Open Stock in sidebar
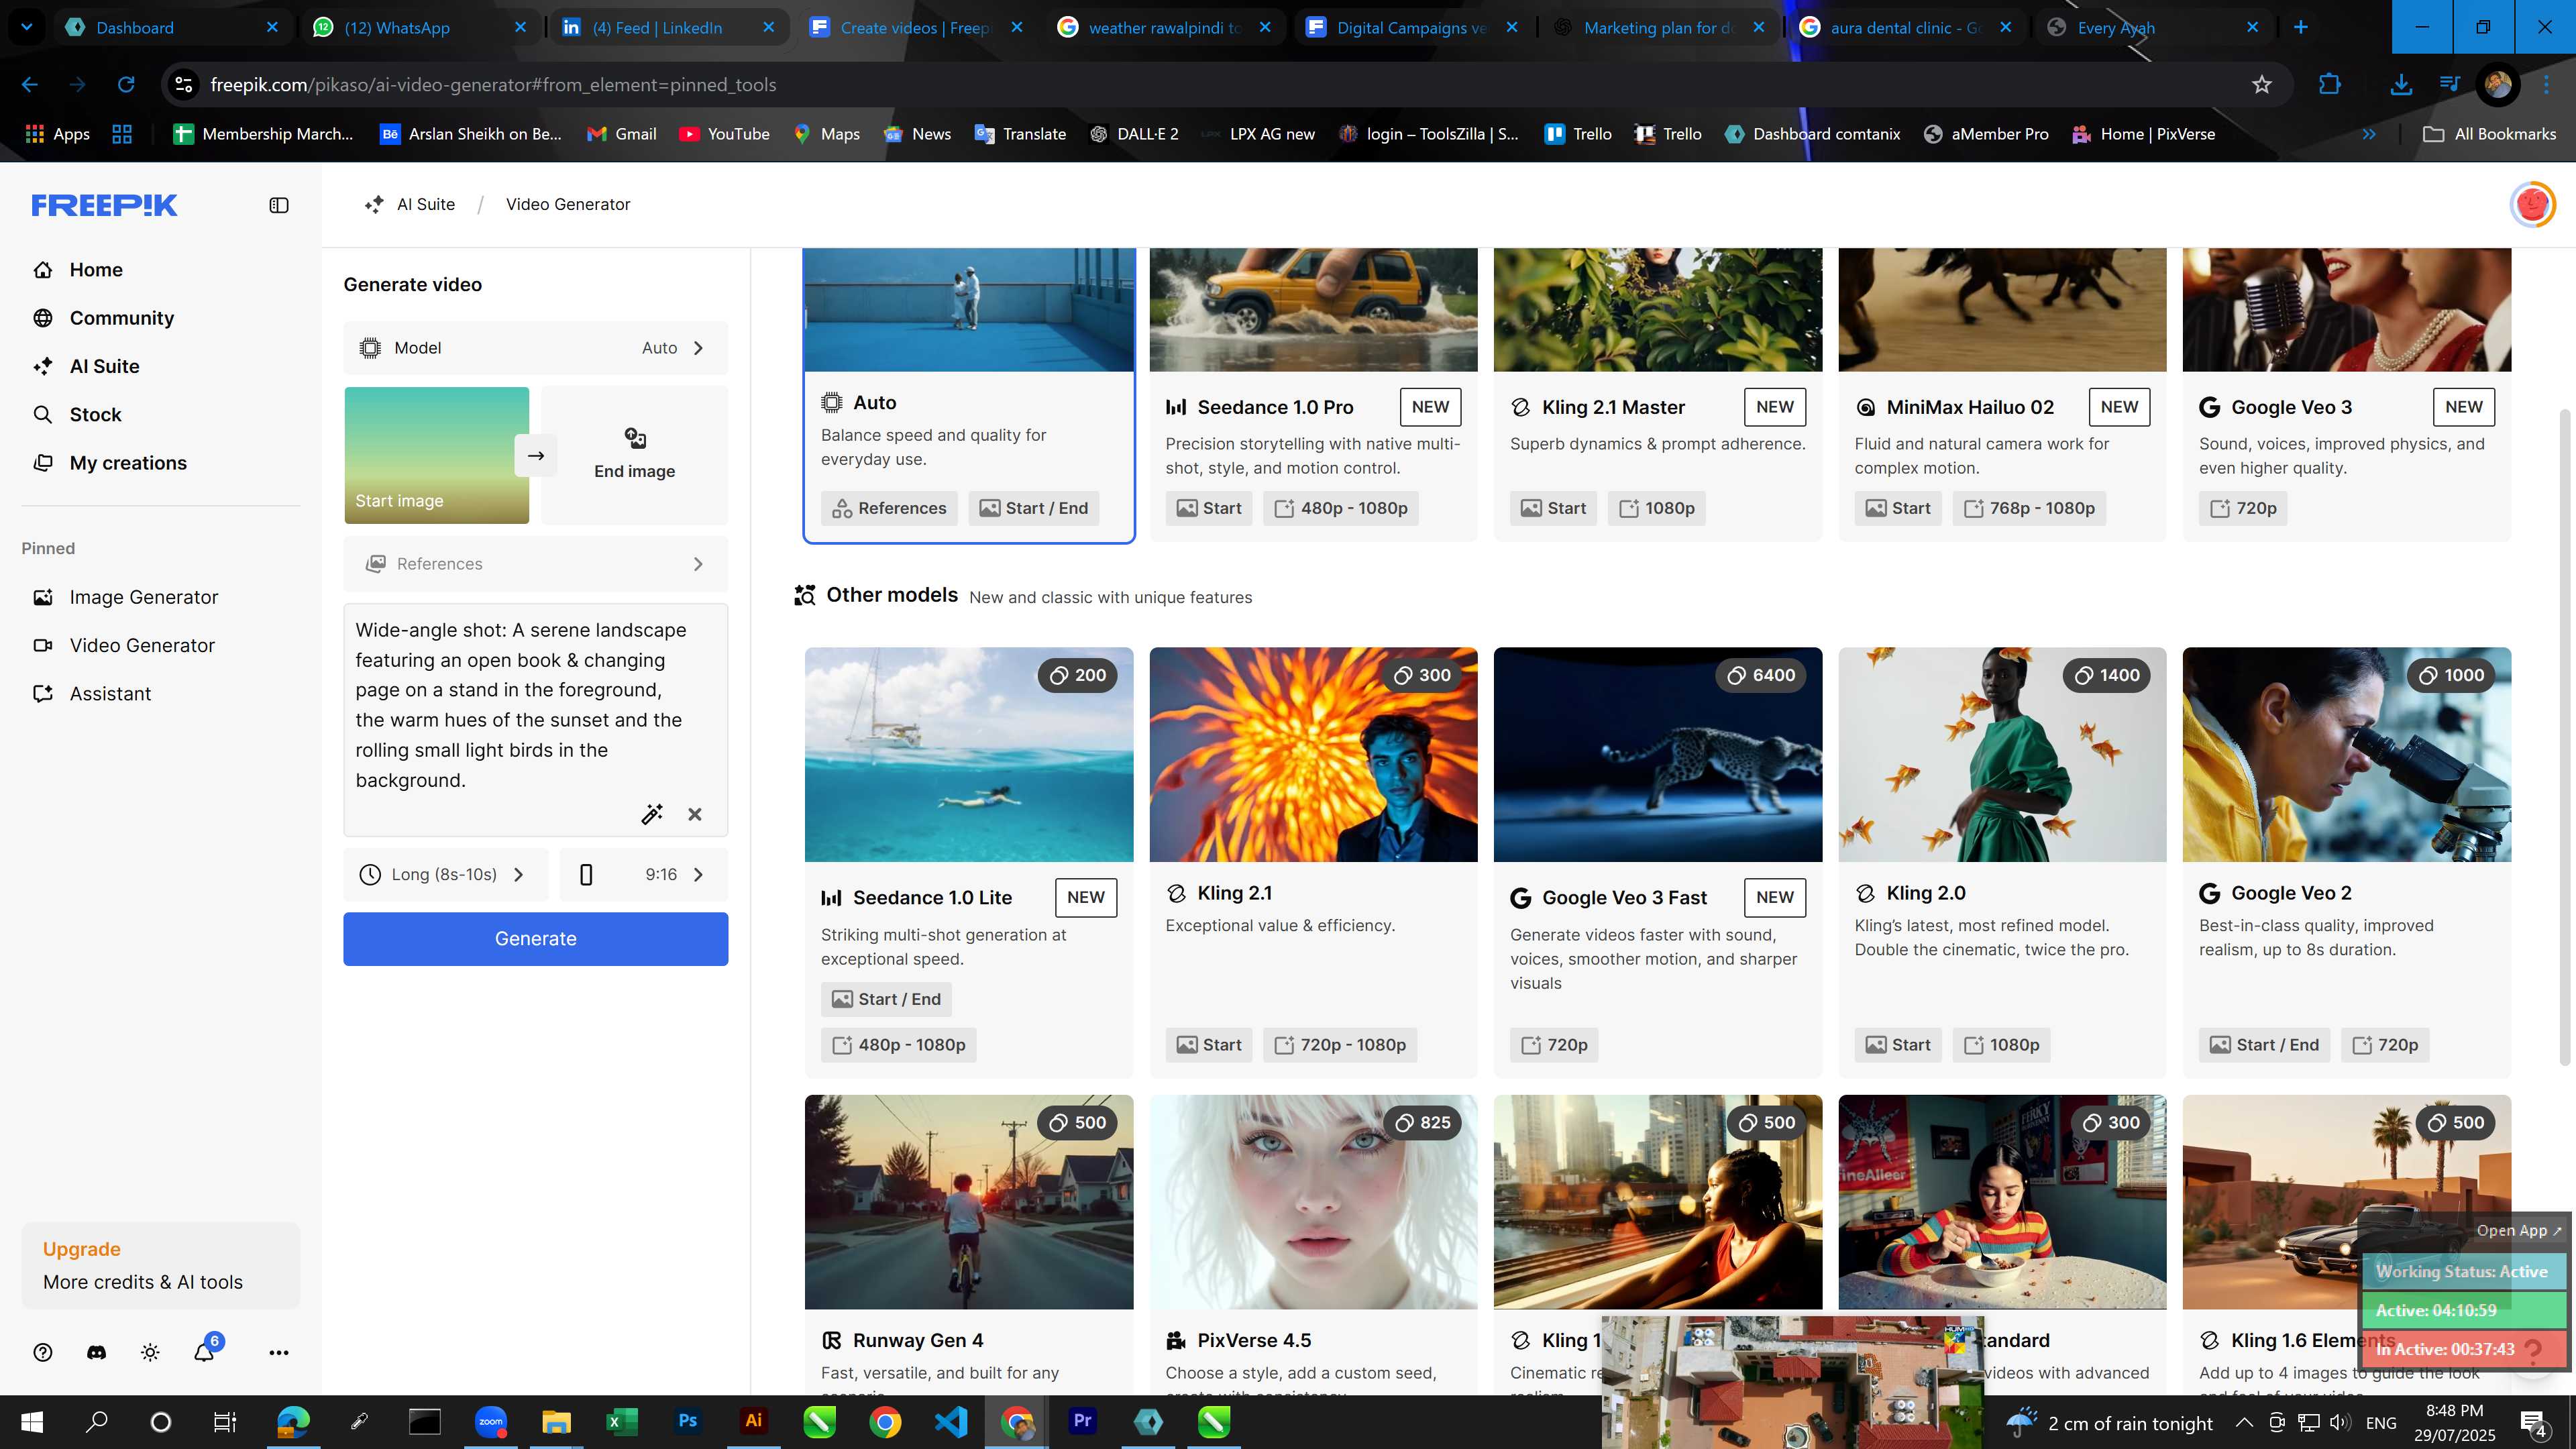Viewport: 2576px width, 1449px height. click(x=78, y=414)
